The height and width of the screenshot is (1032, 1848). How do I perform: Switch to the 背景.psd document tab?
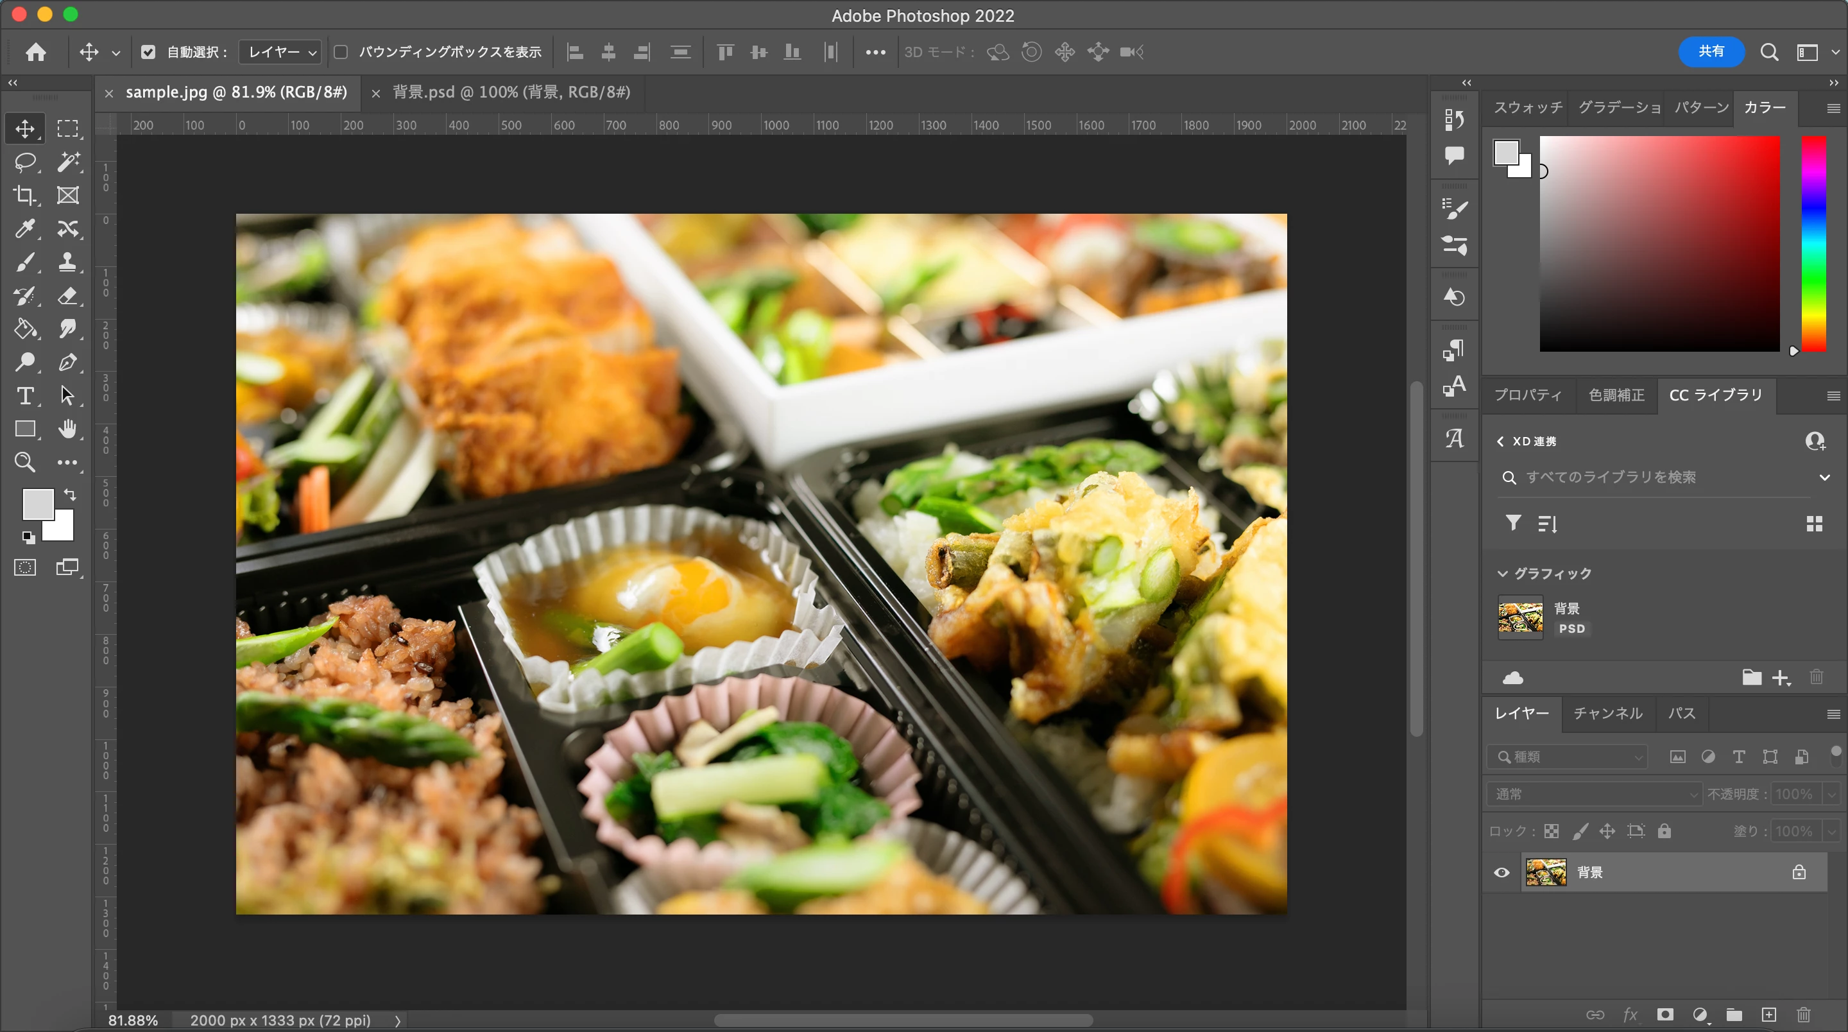tap(511, 92)
